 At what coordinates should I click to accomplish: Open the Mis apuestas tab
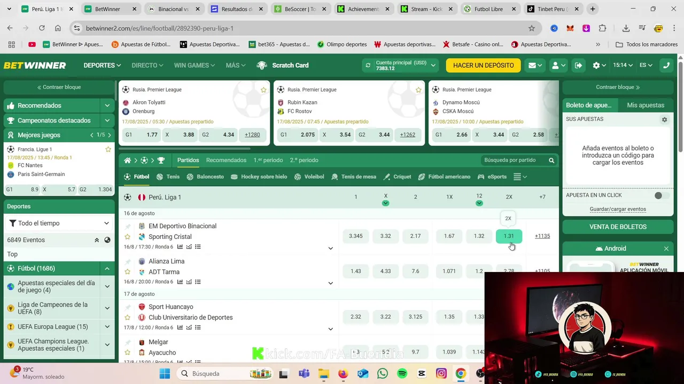click(x=646, y=105)
